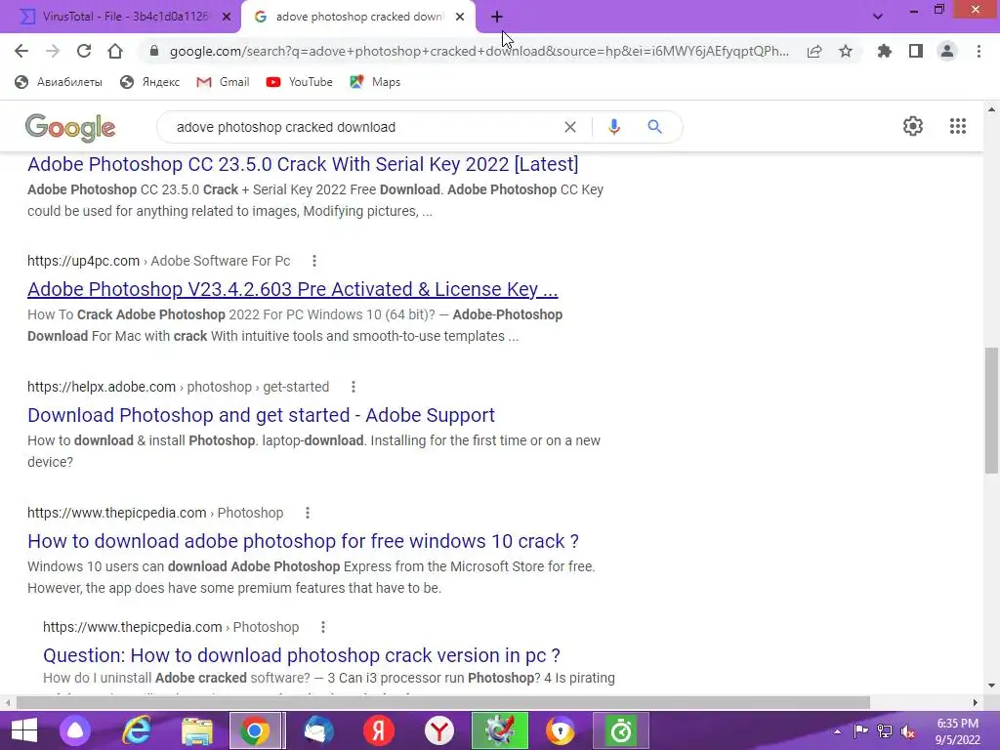The height and width of the screenshot is (750, 1000).
Task: Submit search with magnifier icon
Action: pos(654,127)
